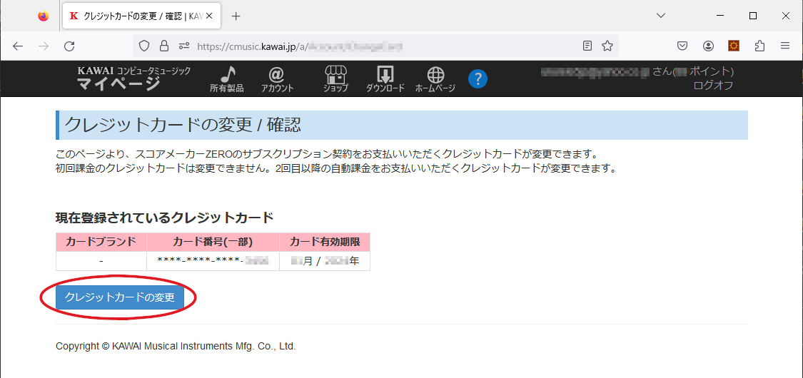This screenshot has width=803, height=378.
Task: Open the list all tabs chevron
Action: (x=661, y=16)
